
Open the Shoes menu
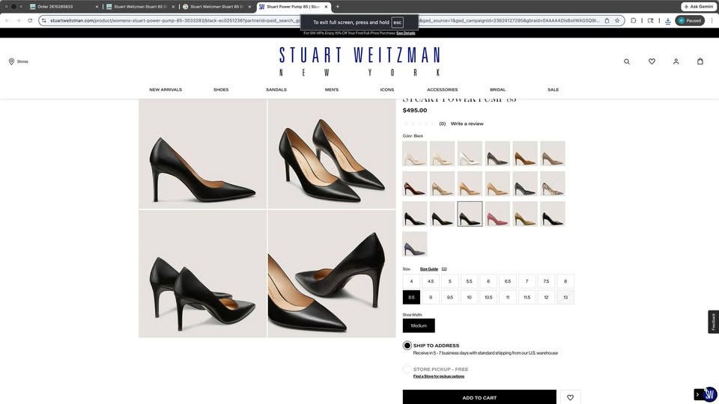click(x=221, y=90)
